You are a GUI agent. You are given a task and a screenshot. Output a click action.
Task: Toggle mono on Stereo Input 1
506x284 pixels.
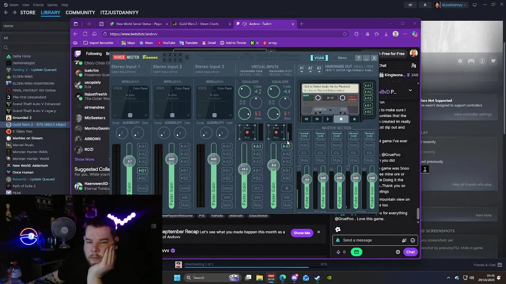(x=143, y=189)
